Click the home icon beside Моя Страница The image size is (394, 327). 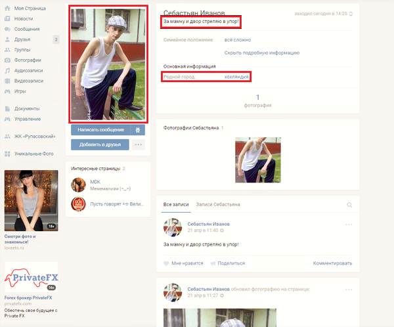point(7,9)
